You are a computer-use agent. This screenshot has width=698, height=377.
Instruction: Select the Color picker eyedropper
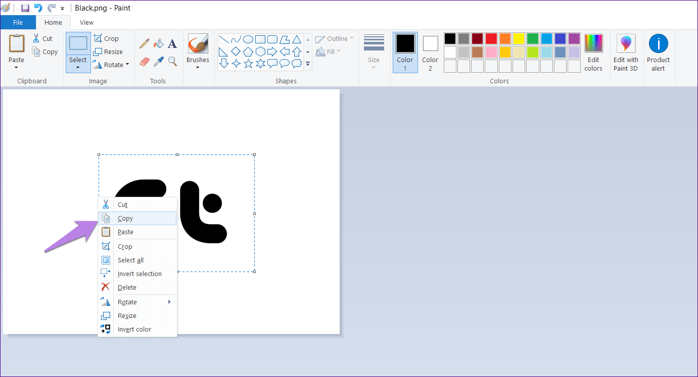tap(159, 62)
